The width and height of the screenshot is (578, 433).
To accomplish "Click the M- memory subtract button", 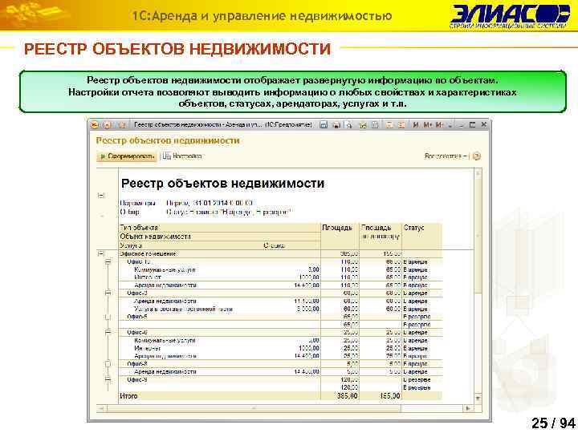I will coord(439,125).
